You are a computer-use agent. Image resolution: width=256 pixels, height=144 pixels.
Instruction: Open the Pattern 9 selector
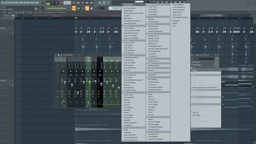click(115, 8)
